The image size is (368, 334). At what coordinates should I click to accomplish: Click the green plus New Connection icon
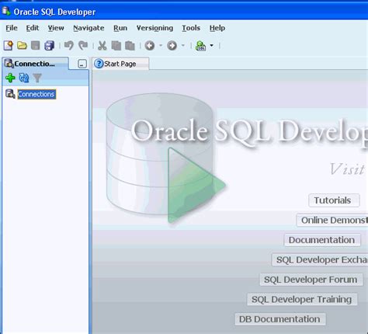10,78
